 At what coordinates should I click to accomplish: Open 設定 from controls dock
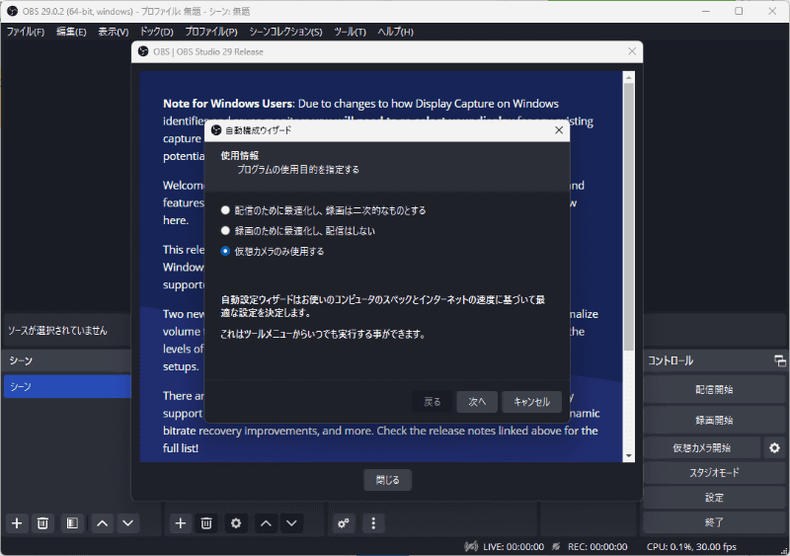click(714, 498)
